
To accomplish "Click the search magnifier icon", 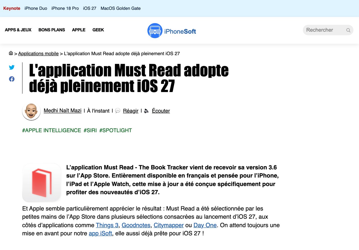I will (348, 30).
